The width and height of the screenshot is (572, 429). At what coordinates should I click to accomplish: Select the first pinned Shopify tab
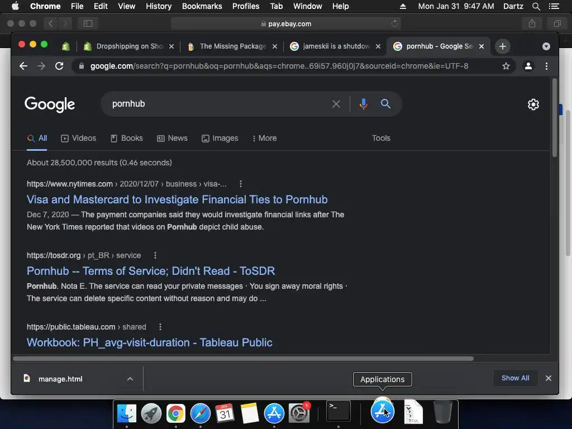pyautogui.click(x=66, y=46)
